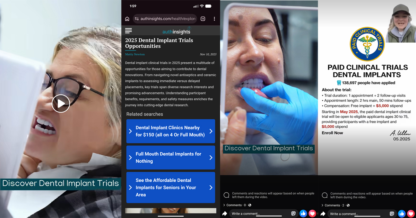Tap the site settings icon in the address bar
The image size is (416, 218).
click(137, 19)
